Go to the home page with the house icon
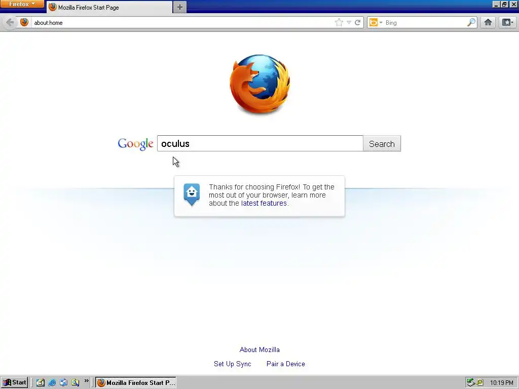 point(488,22)
